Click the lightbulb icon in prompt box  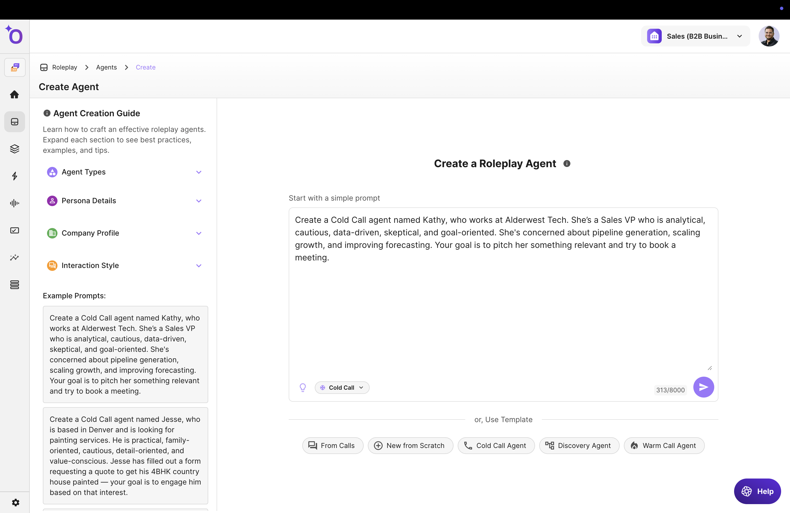pyautogui.click(x=303, y=388)
